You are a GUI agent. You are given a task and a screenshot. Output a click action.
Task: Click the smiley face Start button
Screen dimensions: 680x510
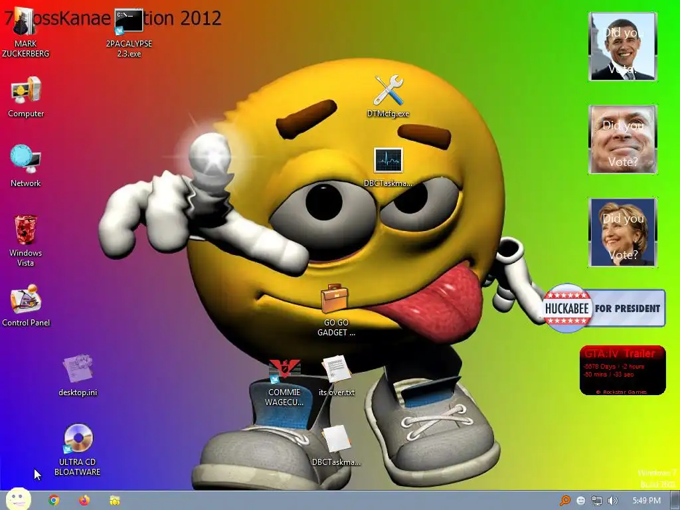tap(18, 499)
